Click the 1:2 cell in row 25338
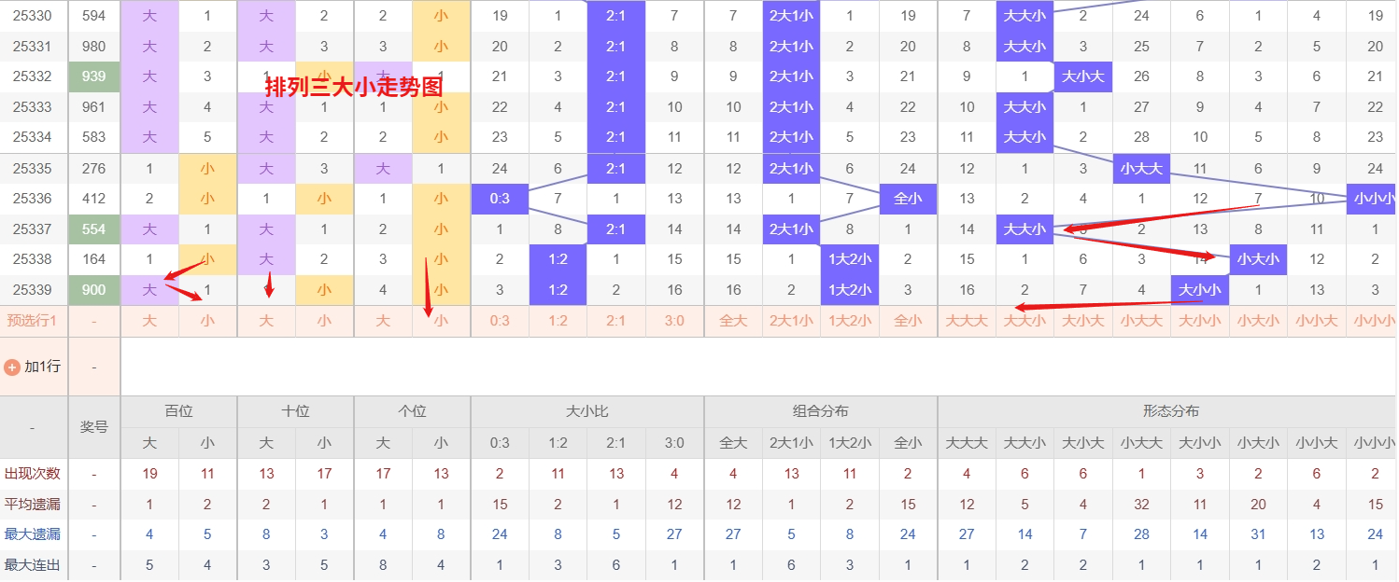This screenshot has height=582, width=1399. [558, 259]
